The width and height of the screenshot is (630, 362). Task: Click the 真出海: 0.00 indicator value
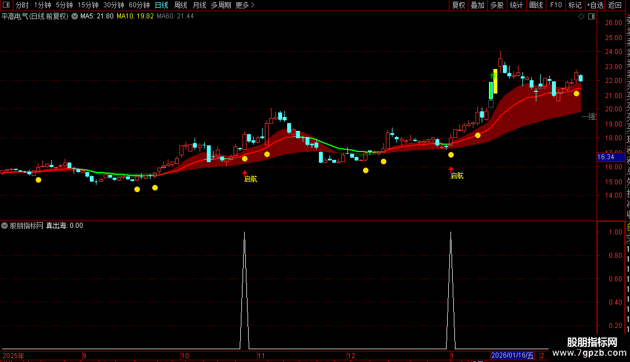[64, 226]
